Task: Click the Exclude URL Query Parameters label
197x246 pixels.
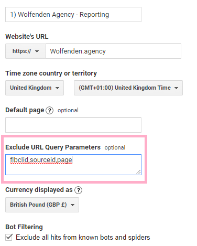Action: tap(53, 147)
